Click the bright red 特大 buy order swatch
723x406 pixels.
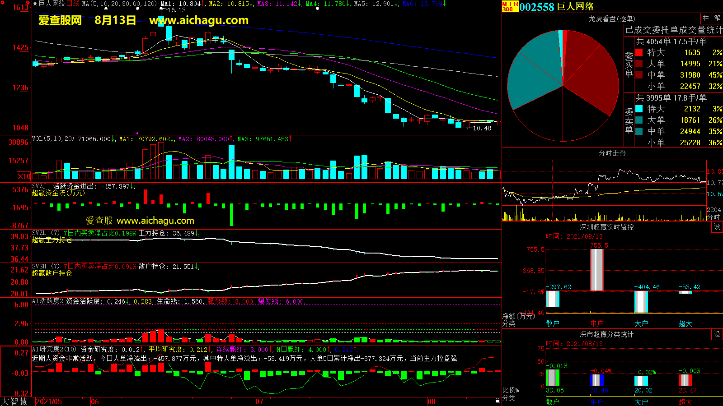coord(639,52)
